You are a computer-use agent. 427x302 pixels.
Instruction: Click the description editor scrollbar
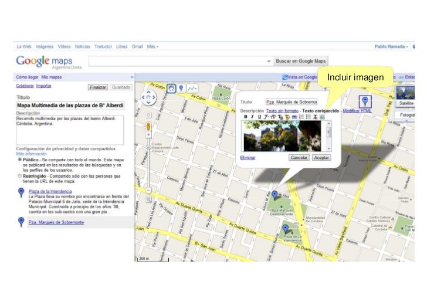pos(328,136)
